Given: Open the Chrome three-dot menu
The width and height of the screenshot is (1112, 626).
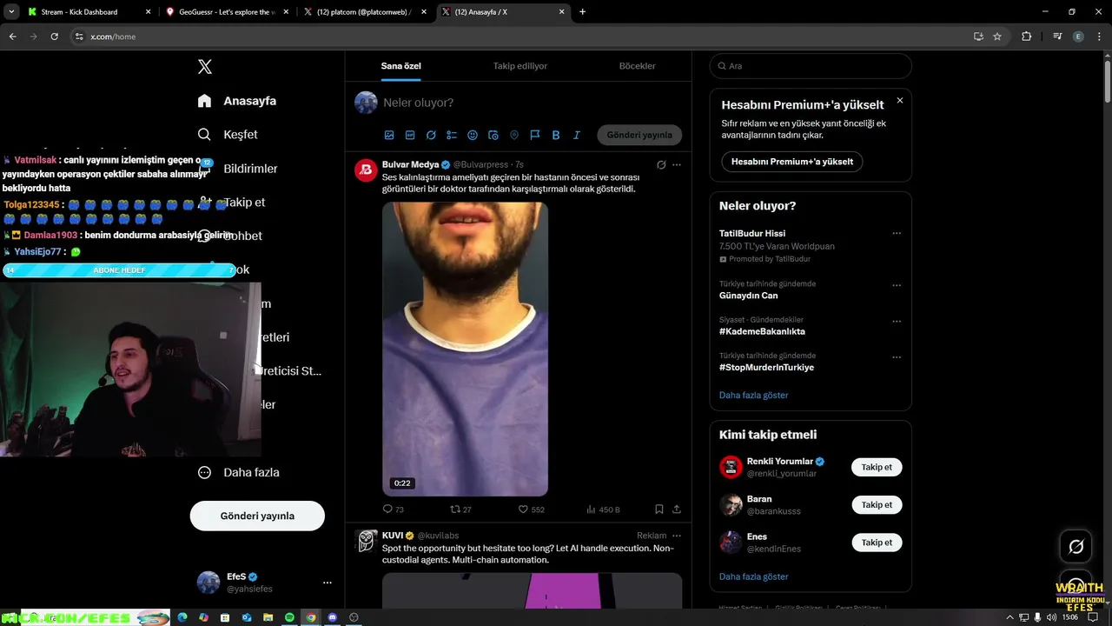Looking at the screenshot, I should (1101, 37).
